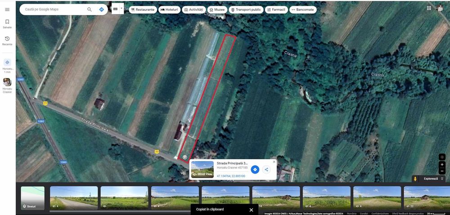
Task: Click the România footer link
Action: [x=351, y=214]
